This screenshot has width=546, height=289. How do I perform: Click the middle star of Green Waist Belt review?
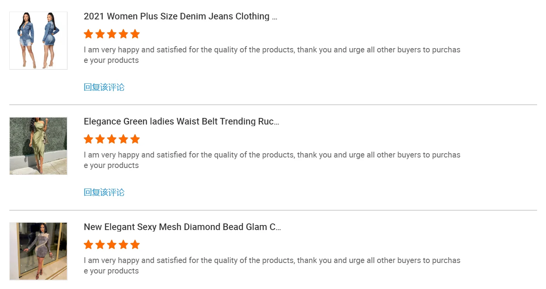coord(112,139)
